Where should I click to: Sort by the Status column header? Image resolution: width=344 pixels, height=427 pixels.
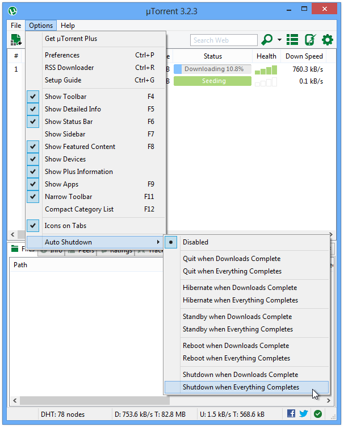coord(213,56)
